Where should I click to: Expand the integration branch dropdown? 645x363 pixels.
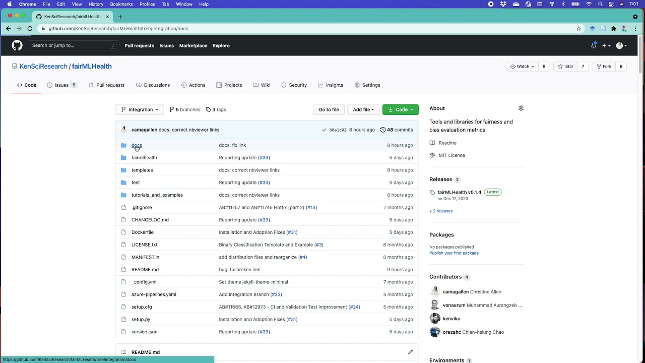(140, 109)
